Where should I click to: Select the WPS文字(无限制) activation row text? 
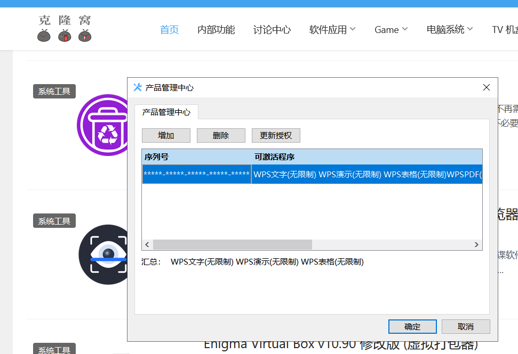[x=367, y=174]
